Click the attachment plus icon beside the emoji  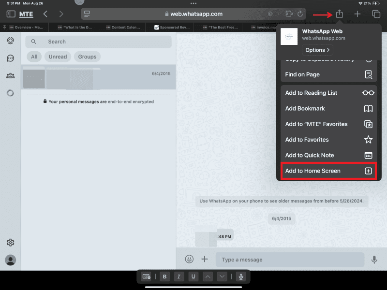pos(204,259)
